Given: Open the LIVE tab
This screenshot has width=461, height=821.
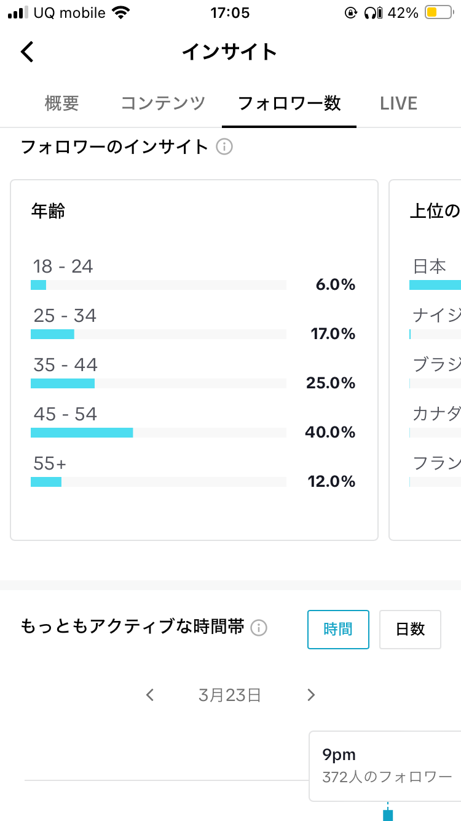Looking at the screenshot, I should [398, 103].
